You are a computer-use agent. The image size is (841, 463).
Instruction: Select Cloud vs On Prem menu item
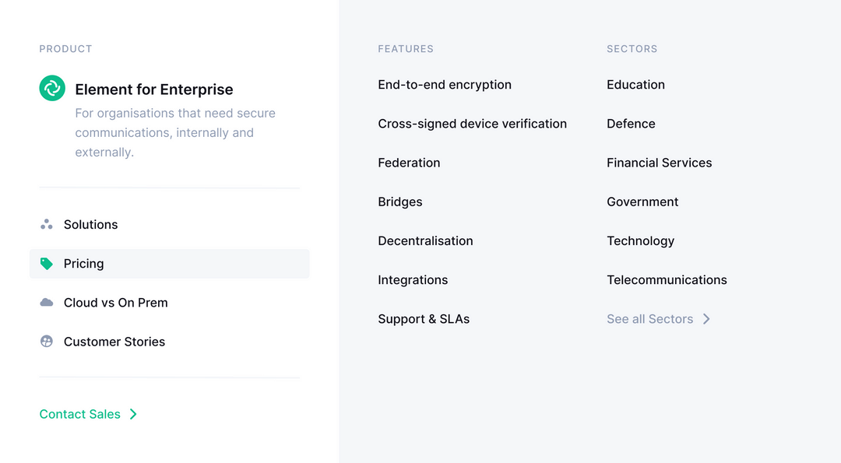pyautogui.click(x=115, y=303)
